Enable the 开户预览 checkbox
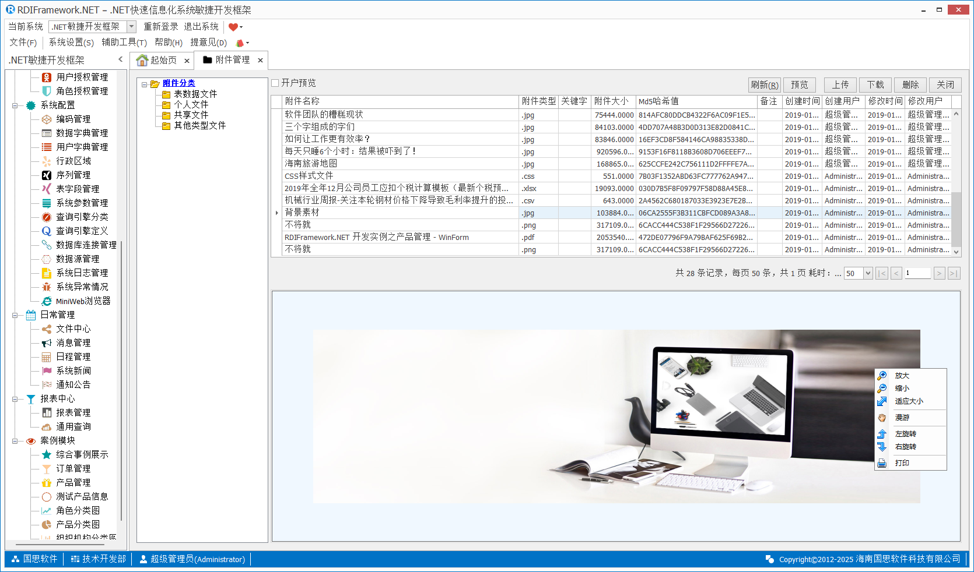Viewport: 974px width, 572px height. click(x=275, y=83)
